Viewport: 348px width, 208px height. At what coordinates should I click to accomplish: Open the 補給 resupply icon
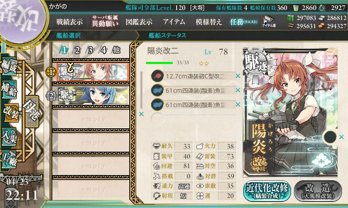pyautogui.click(x=9, y=89)
